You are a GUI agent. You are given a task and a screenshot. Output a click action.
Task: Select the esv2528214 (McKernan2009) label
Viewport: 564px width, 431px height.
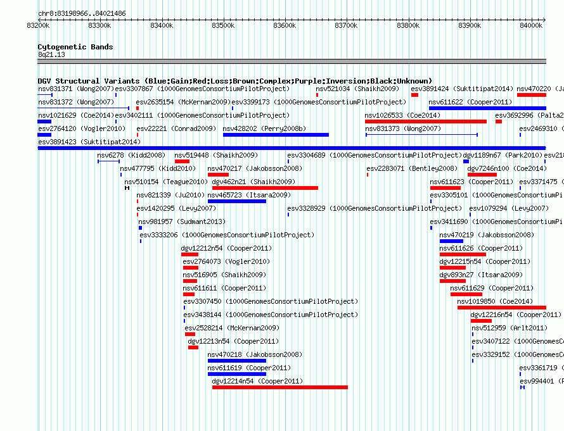232,328
